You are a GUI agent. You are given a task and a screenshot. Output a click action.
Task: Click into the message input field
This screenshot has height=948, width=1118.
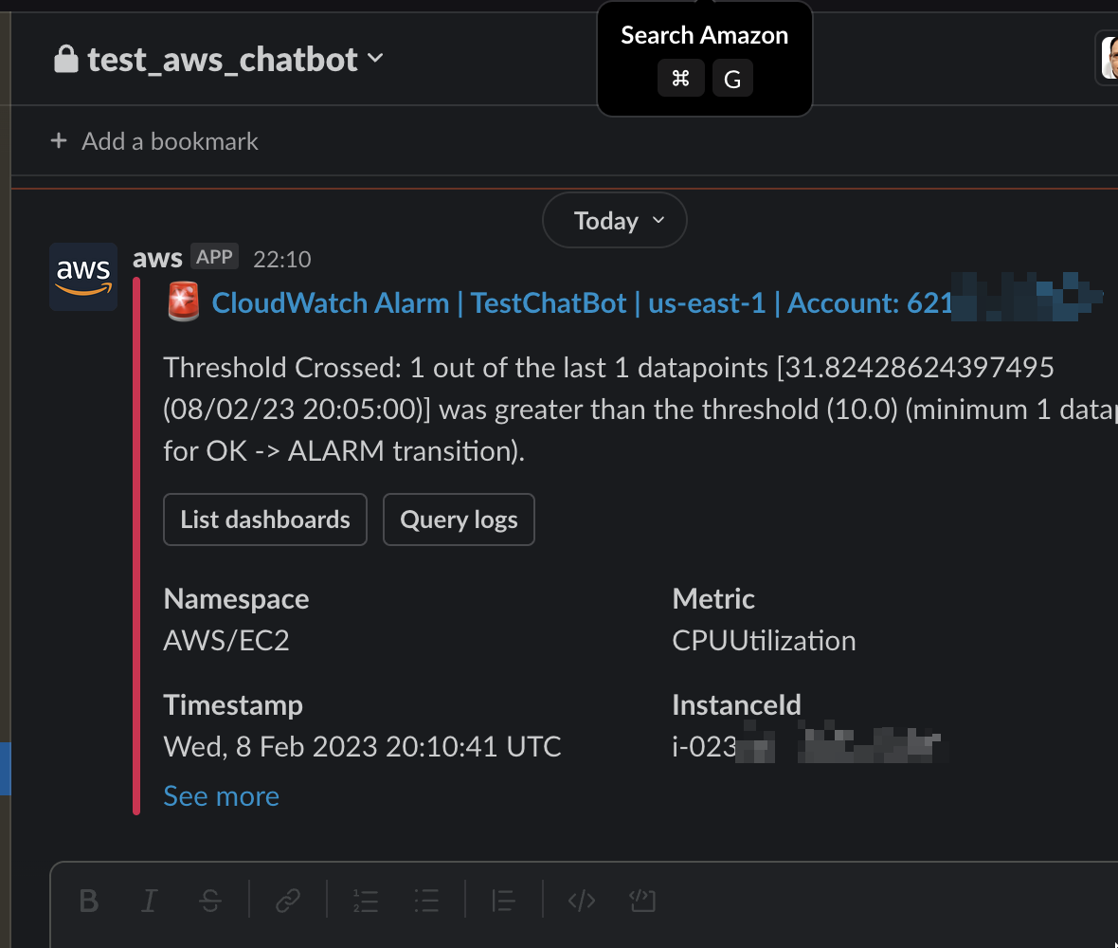pyautogui.click(x=584, y=936)
